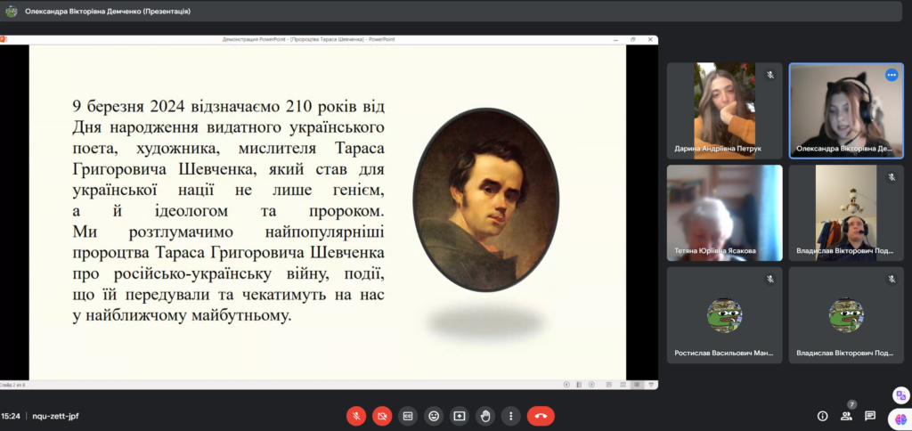The width and height of the screenshot is (912, 431).
Task: Open meeting details info icon
Action: click(x=822, y=416)
